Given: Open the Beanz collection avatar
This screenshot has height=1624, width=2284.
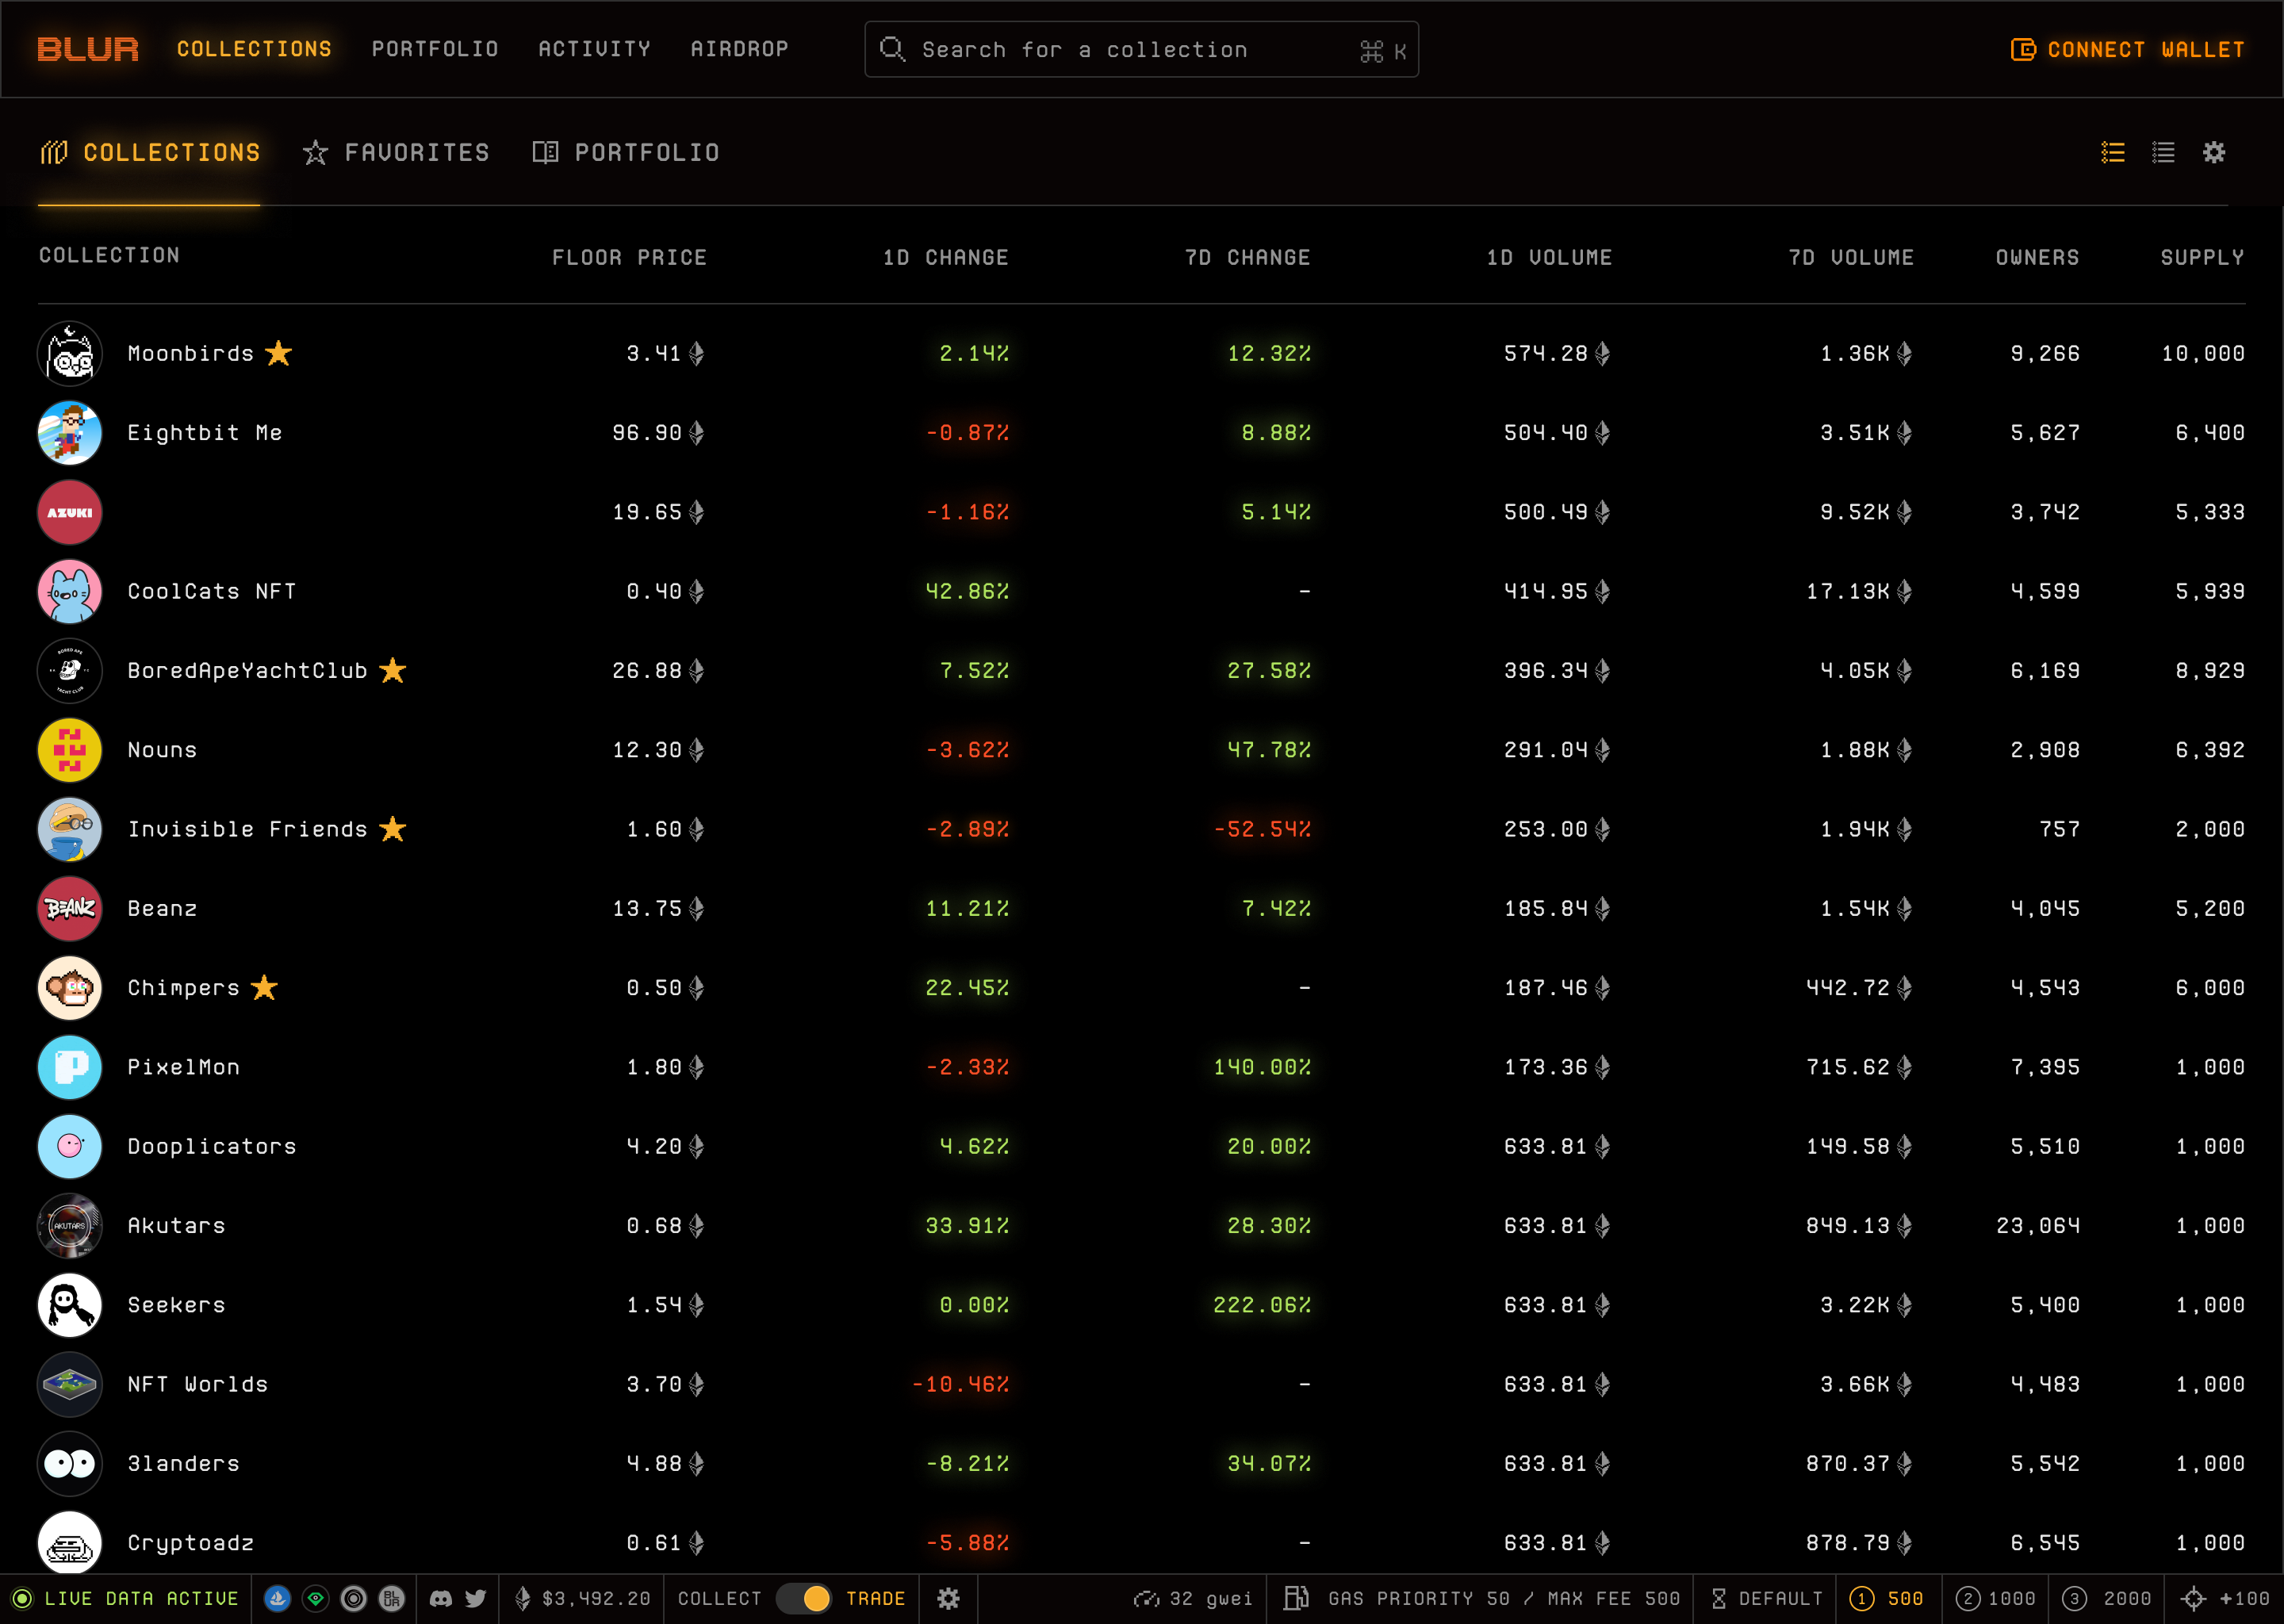Looking at the screenshot, I should (x=70, y=908).
